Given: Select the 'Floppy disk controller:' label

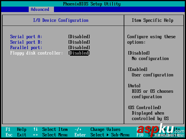Looking at the screenshot, I should click(36, 53).
